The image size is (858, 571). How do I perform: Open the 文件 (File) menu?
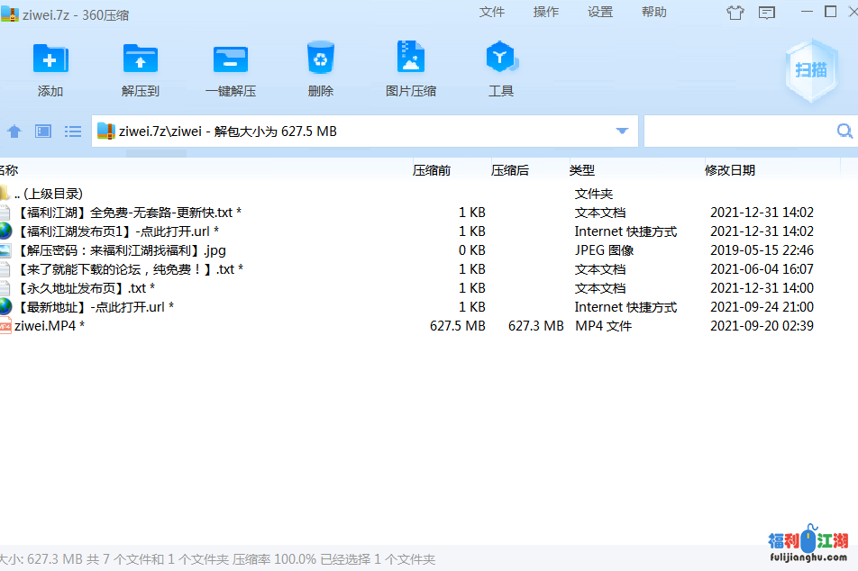point(492,12)
